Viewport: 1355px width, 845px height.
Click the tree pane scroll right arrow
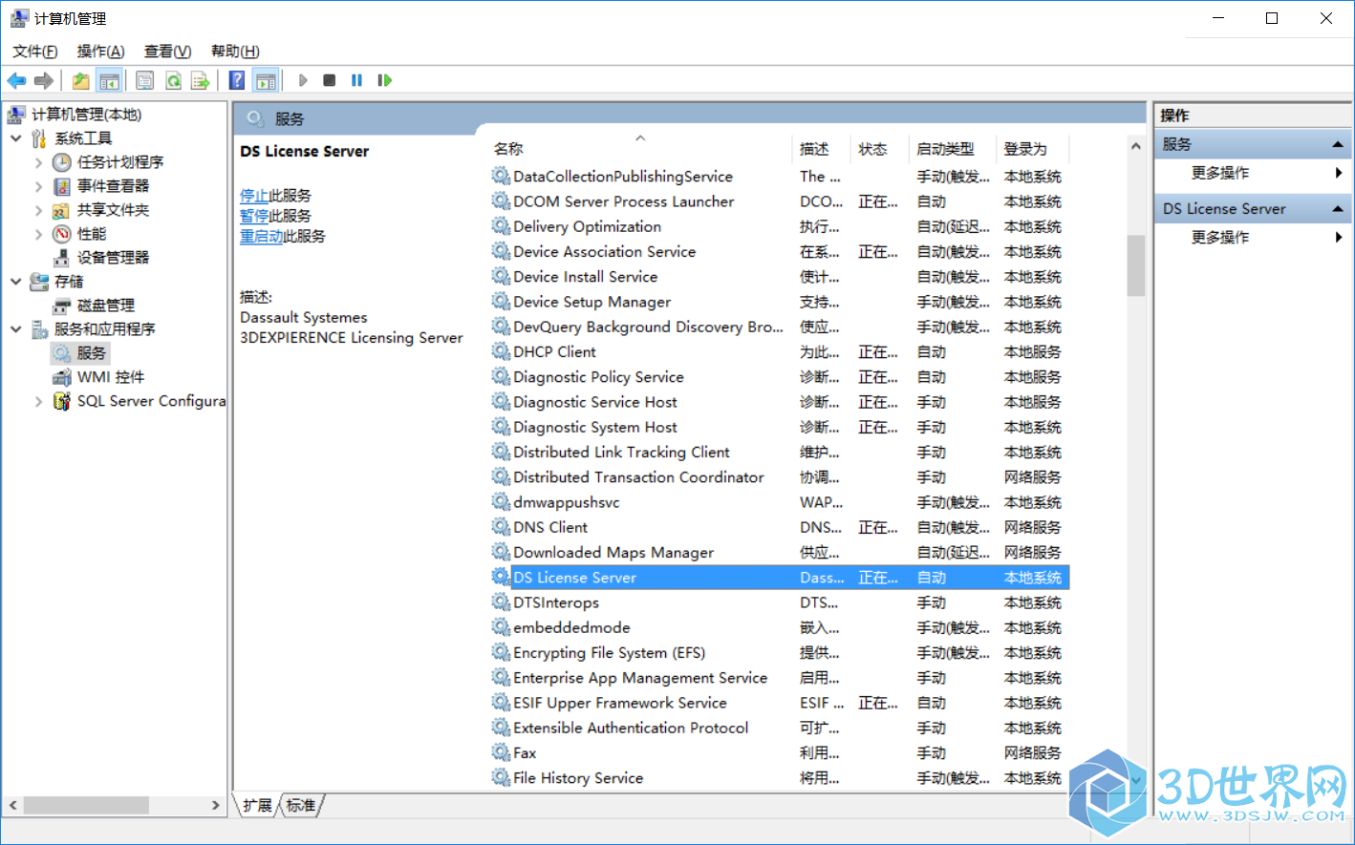pos(216,806)
